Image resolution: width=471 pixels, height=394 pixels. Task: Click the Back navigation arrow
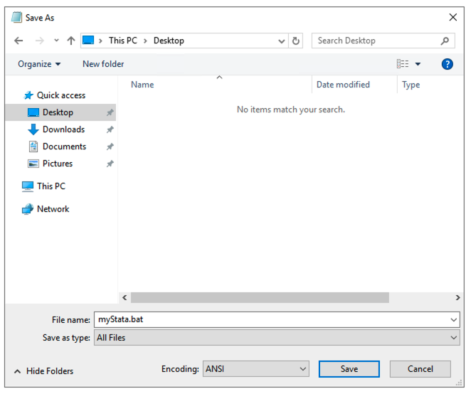point(18,41)
